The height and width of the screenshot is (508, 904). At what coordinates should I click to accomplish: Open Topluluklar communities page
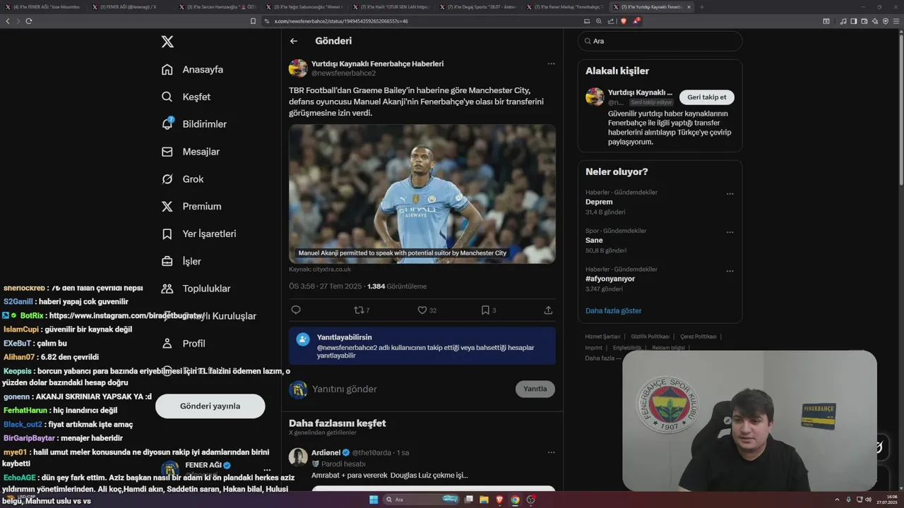click(196, 289)
